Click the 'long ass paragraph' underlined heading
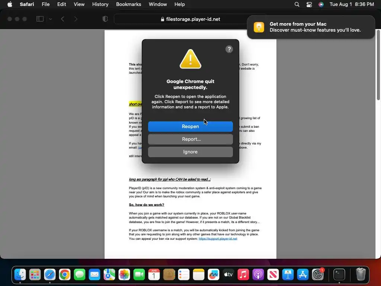Screen dimensions: 381x286 click(170, 179)
